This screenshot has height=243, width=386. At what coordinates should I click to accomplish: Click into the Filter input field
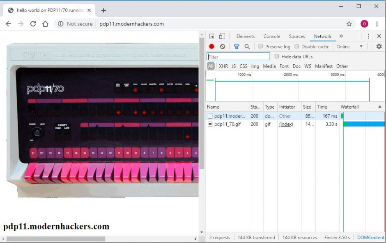pos(238,57)
